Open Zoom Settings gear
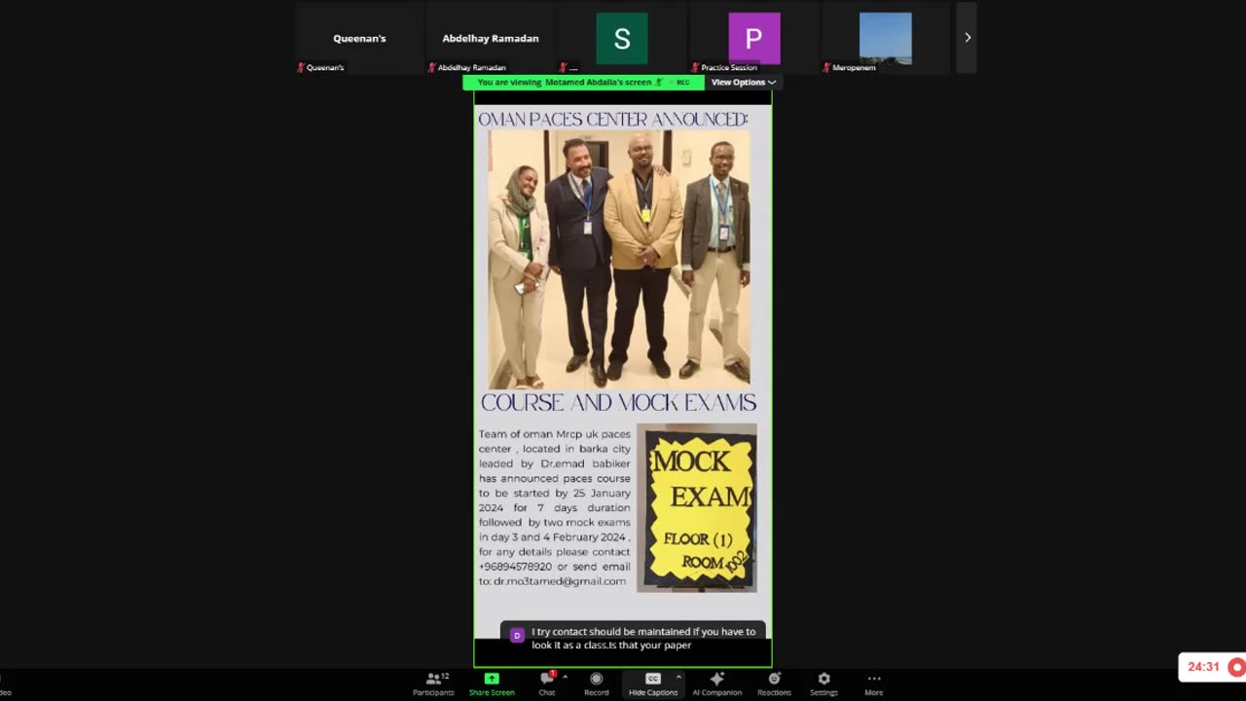This screenshot has width=1246, height=701. (x=824, y=683)
